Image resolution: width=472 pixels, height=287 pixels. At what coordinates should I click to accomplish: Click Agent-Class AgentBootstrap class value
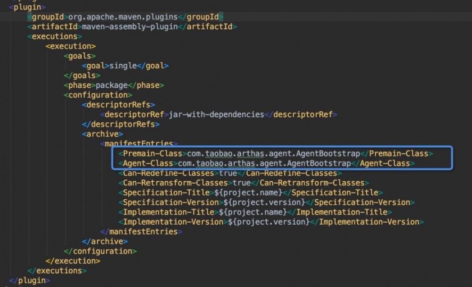point(264,163)
